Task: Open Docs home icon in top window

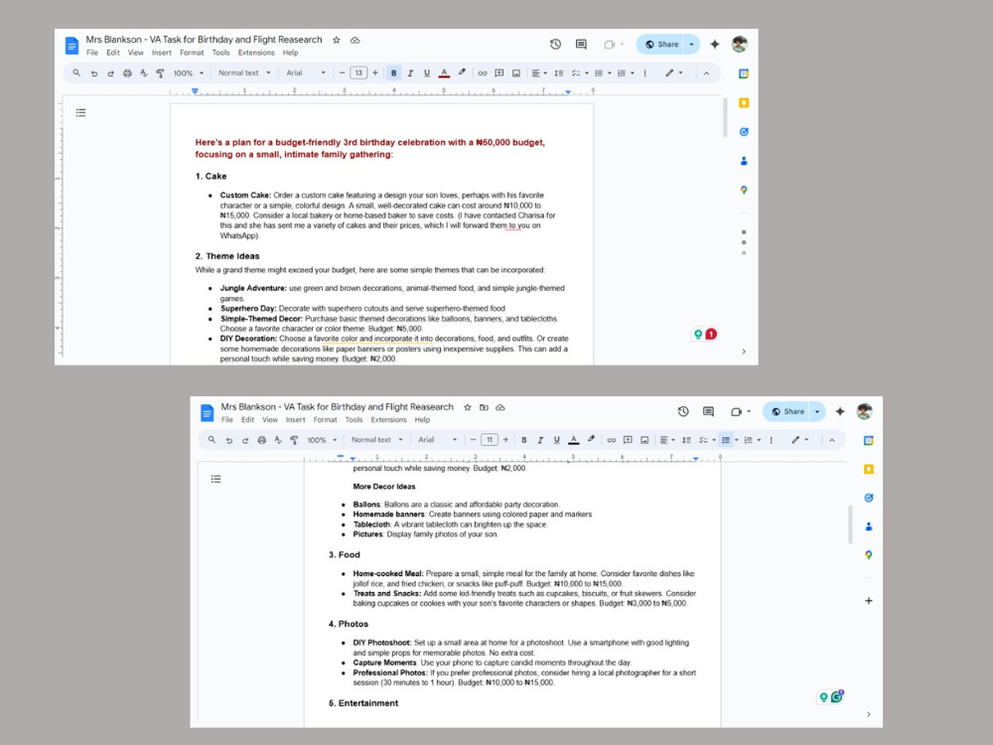Action: pyautogui.click(x=71, y=45)
